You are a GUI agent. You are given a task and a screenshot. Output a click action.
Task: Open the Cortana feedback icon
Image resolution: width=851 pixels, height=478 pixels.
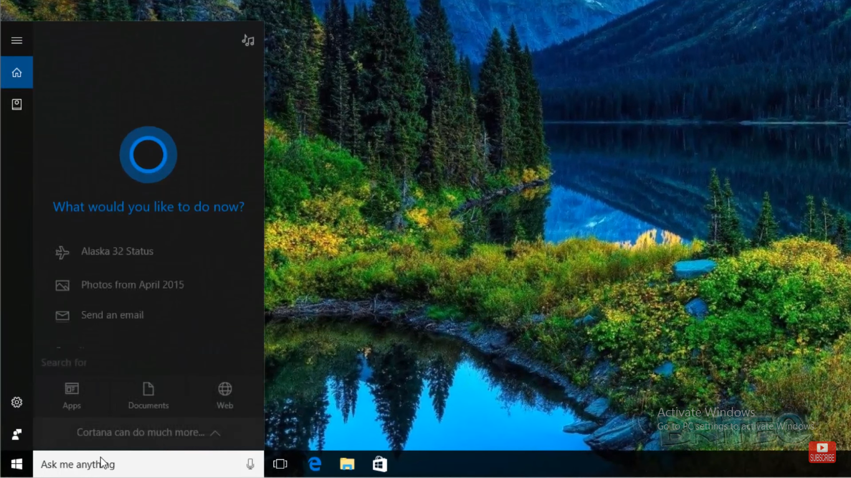17,434
